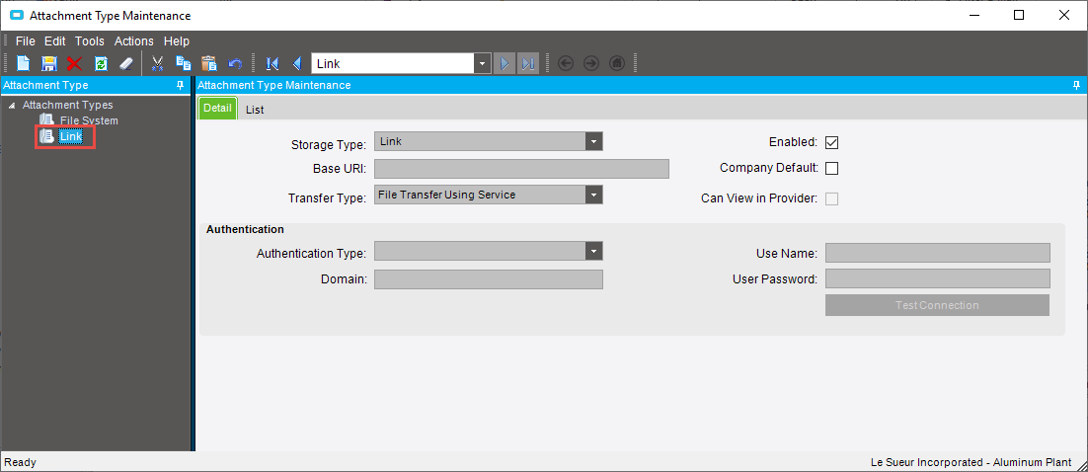Click the Authentication group heading
Screen dimensions: 1088x472
[x=245, y=229]
